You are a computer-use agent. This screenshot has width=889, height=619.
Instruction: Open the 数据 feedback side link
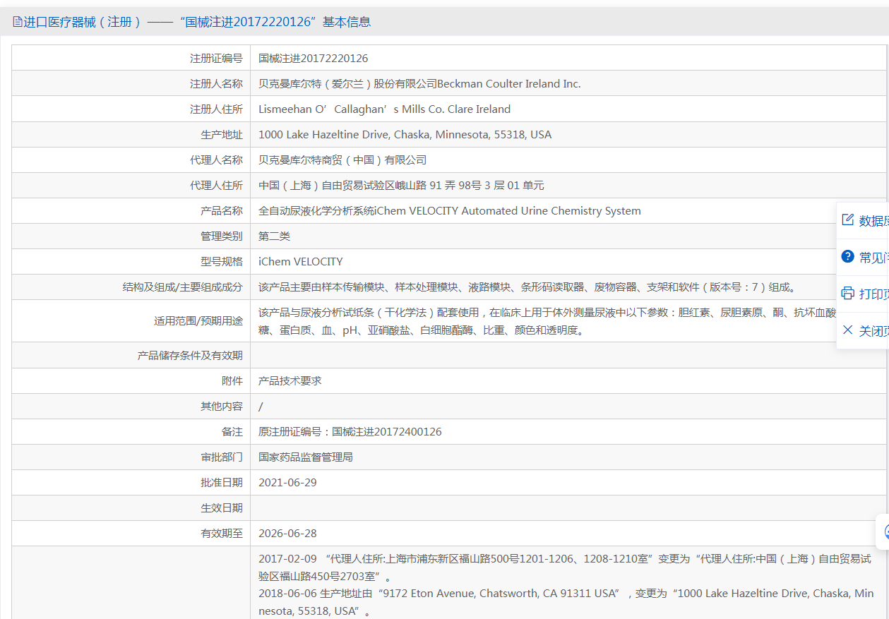(x=873, y=221)
